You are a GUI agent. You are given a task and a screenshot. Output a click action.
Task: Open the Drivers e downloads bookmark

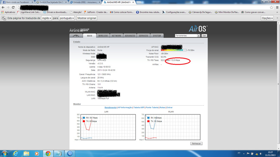[55, 12]
